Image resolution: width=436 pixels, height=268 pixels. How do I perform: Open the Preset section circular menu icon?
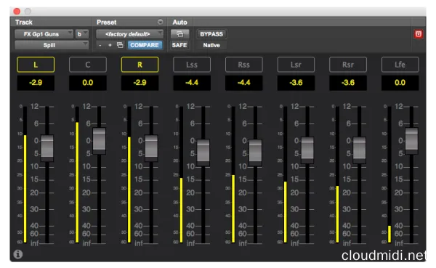[161, 22]
